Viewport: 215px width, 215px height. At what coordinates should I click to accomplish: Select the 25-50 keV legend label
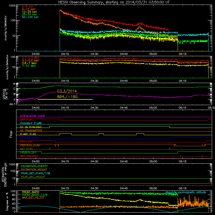[x=30, y=15]
